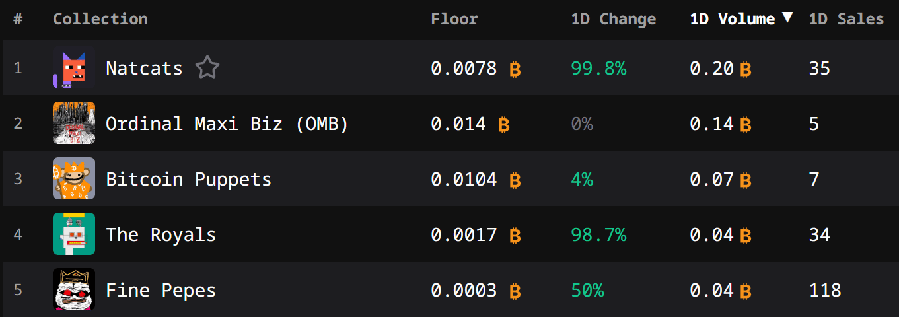Select the volume value 0.07
Image resolution: width=899 pixels, height=317 pixels.
(x=712, y=179)
